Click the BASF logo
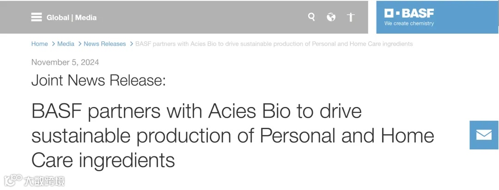 (x=409, y=13)
